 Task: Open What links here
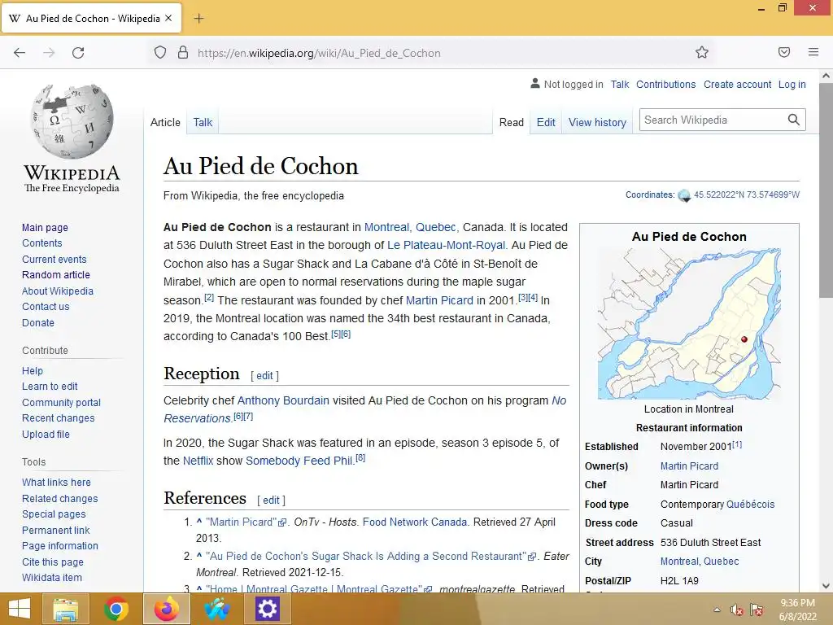click(56, 482)
